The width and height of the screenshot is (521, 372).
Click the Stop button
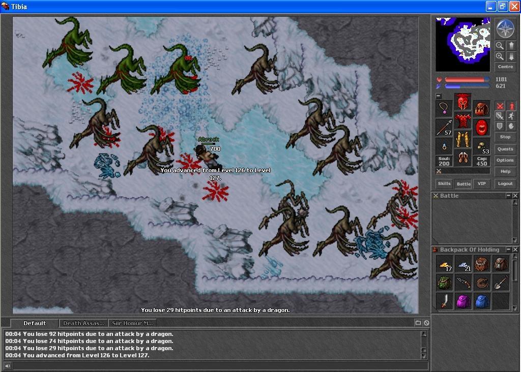[x=505, y=137]
